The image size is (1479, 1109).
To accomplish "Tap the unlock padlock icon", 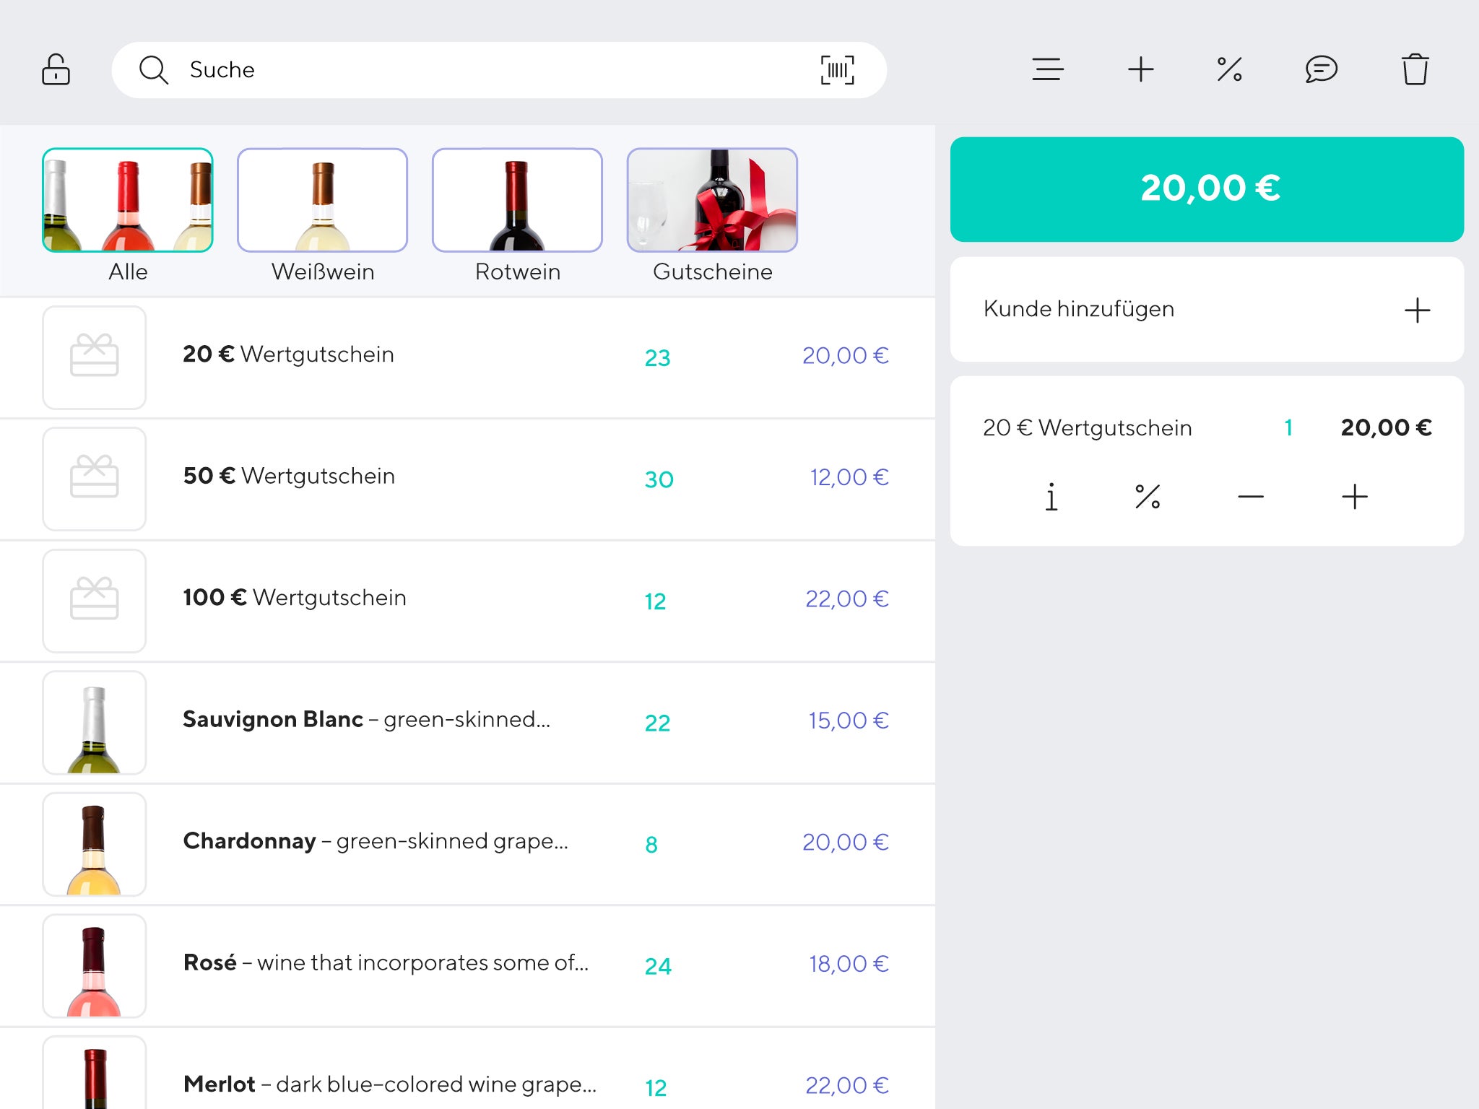I will click(56, 70).
